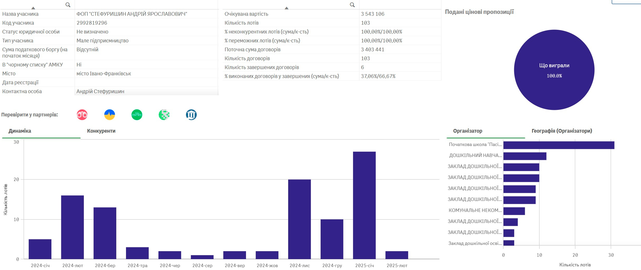Select the 2025-січ bar in the chart

pyautogui.click(x=364, y=205)
